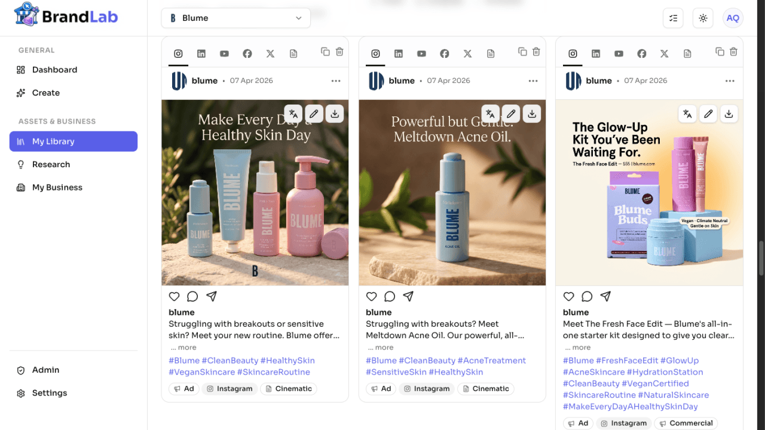Viewport: 765px width, 430px height.
Task: Select Facebook tab on Glow-Up Kit card
Action: coord(642,54)
